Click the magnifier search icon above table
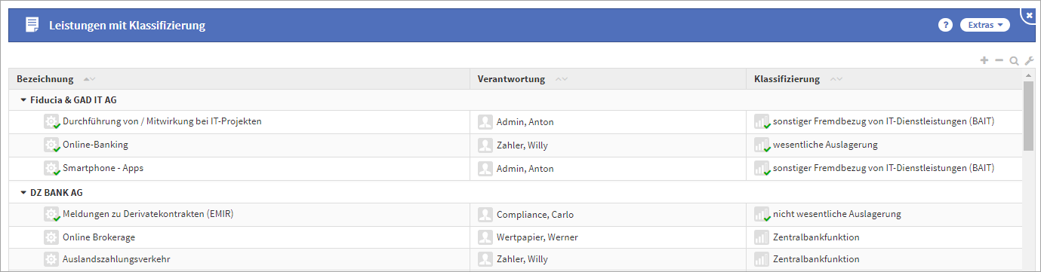The width and height of the screenshot is (1041, 272). tap(1014, 60)
